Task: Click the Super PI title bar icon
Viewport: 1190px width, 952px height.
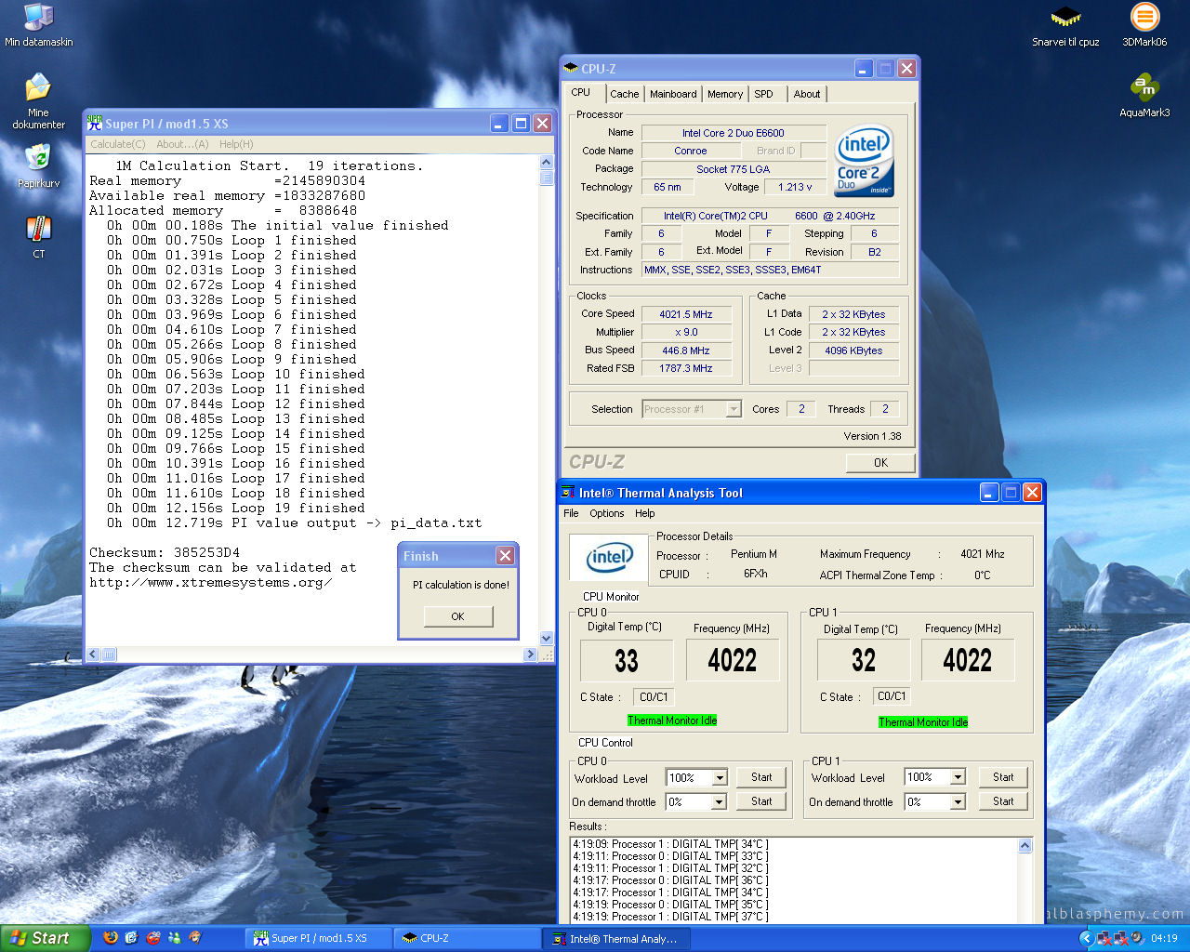Action: click(x=95, y=123)
